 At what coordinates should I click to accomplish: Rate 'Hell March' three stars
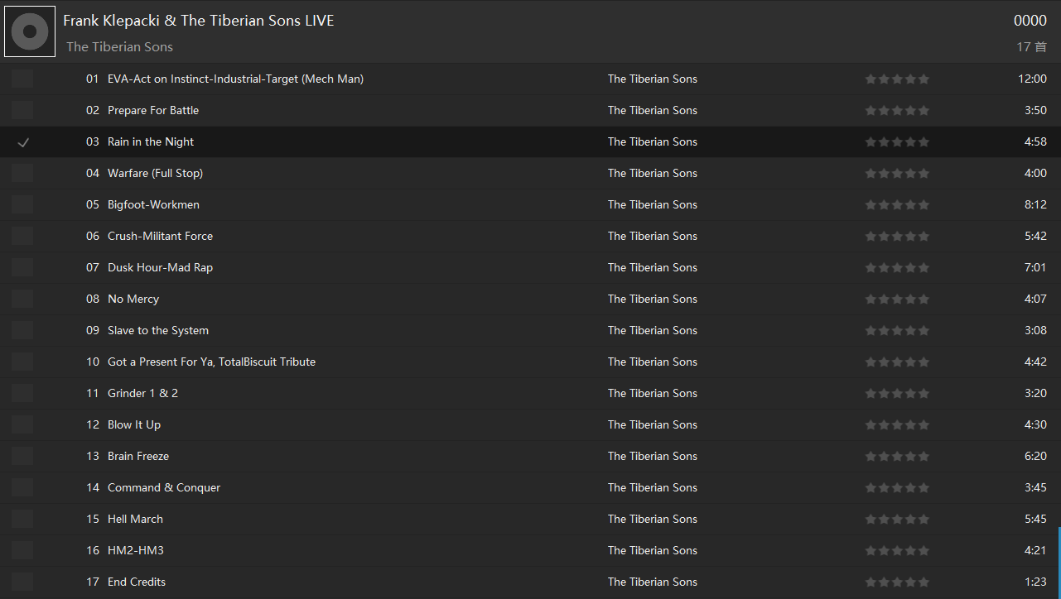[897, 520]
